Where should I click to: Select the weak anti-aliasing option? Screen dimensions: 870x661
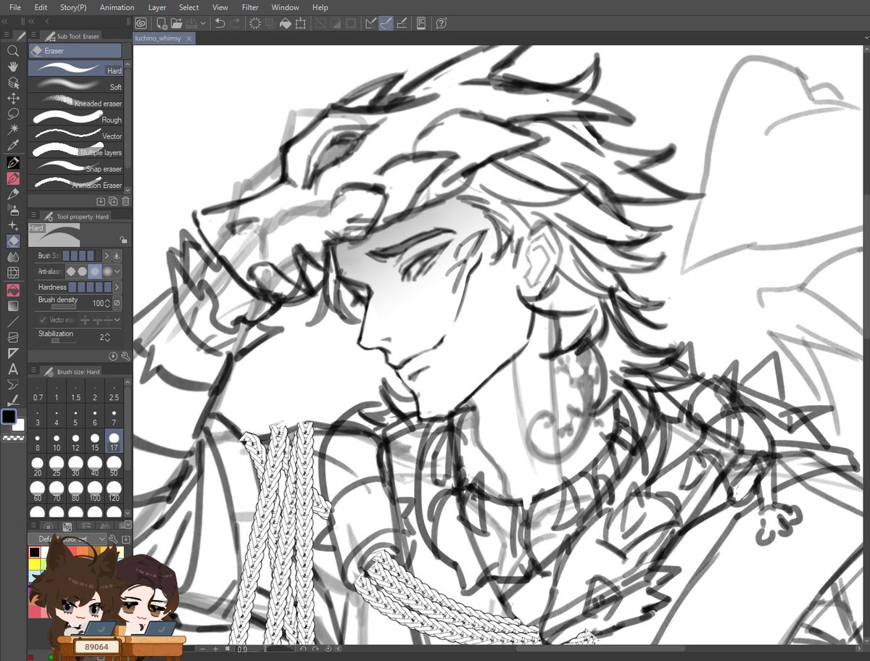point(83,271)
